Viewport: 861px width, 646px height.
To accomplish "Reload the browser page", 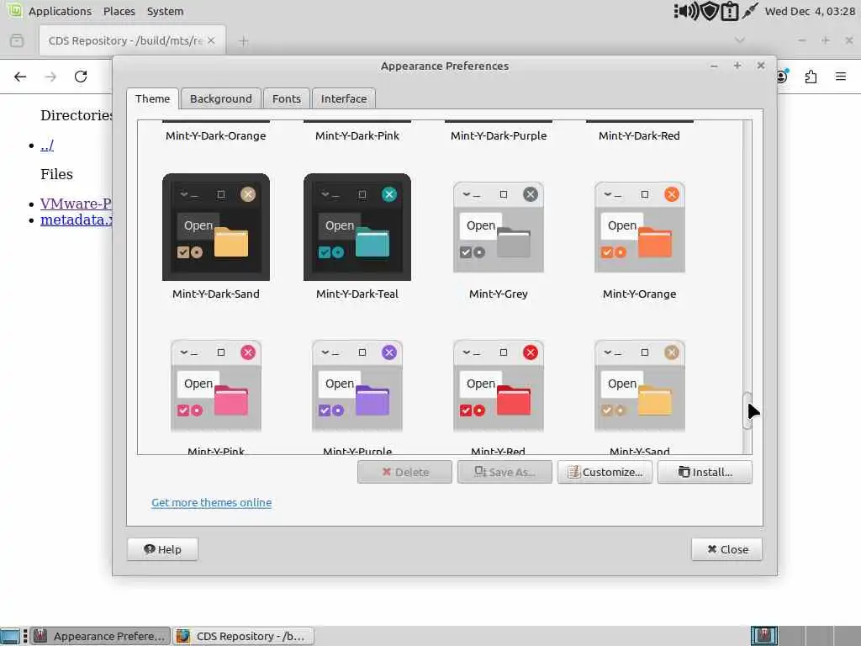I will [x=81, y=77].
